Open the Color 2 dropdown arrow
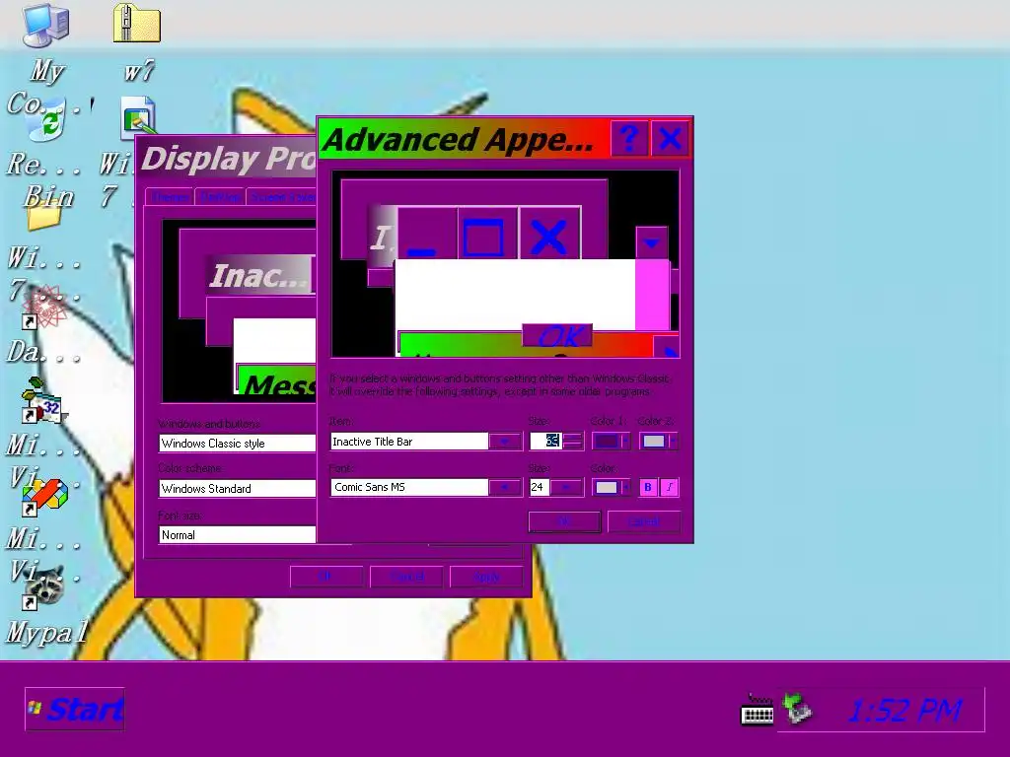Viewport: 1010px width, 757px height. click(673, 442)
